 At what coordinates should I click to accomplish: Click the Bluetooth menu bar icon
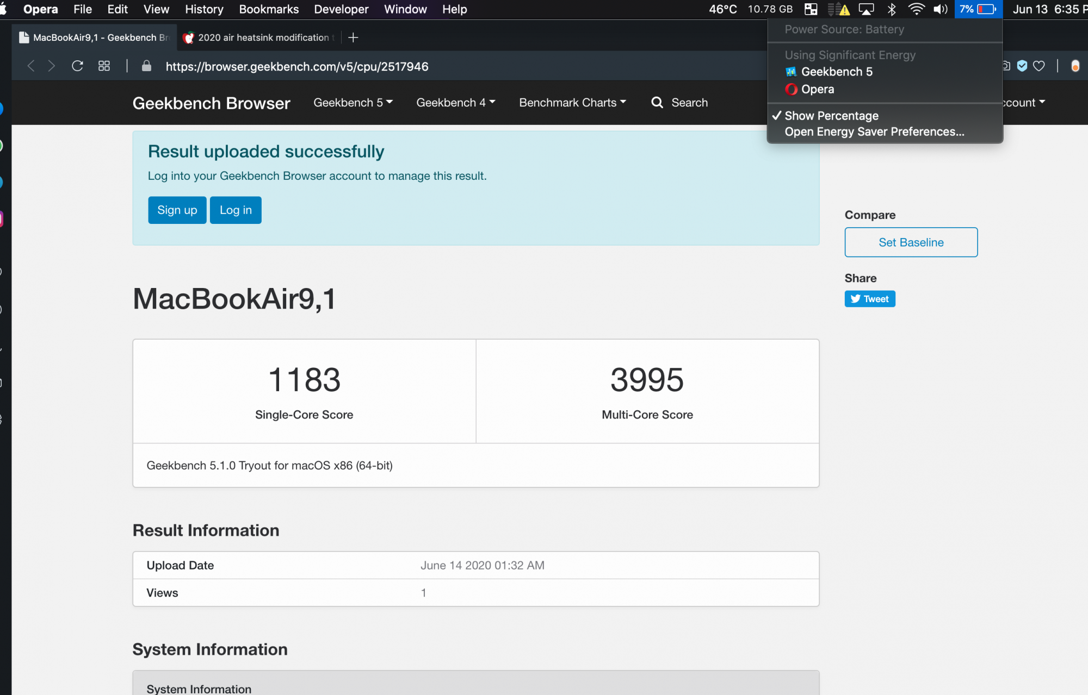click(891, 9)
